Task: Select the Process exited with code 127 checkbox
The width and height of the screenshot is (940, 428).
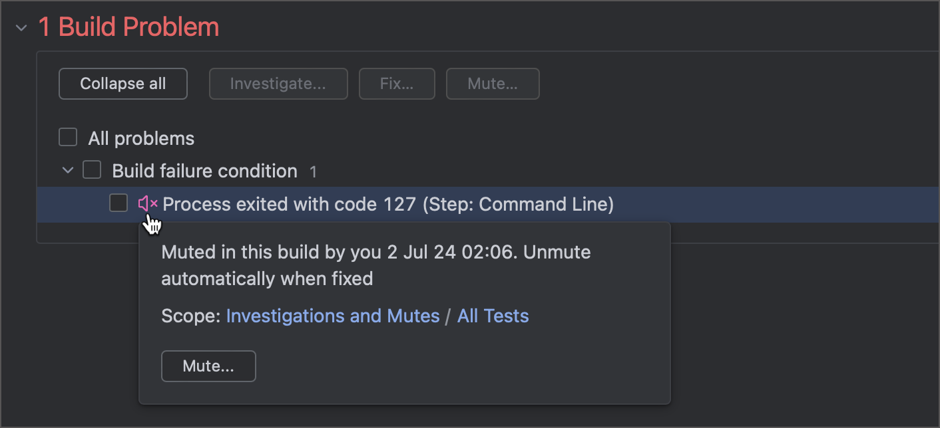Action: click(x=118, y=203)
